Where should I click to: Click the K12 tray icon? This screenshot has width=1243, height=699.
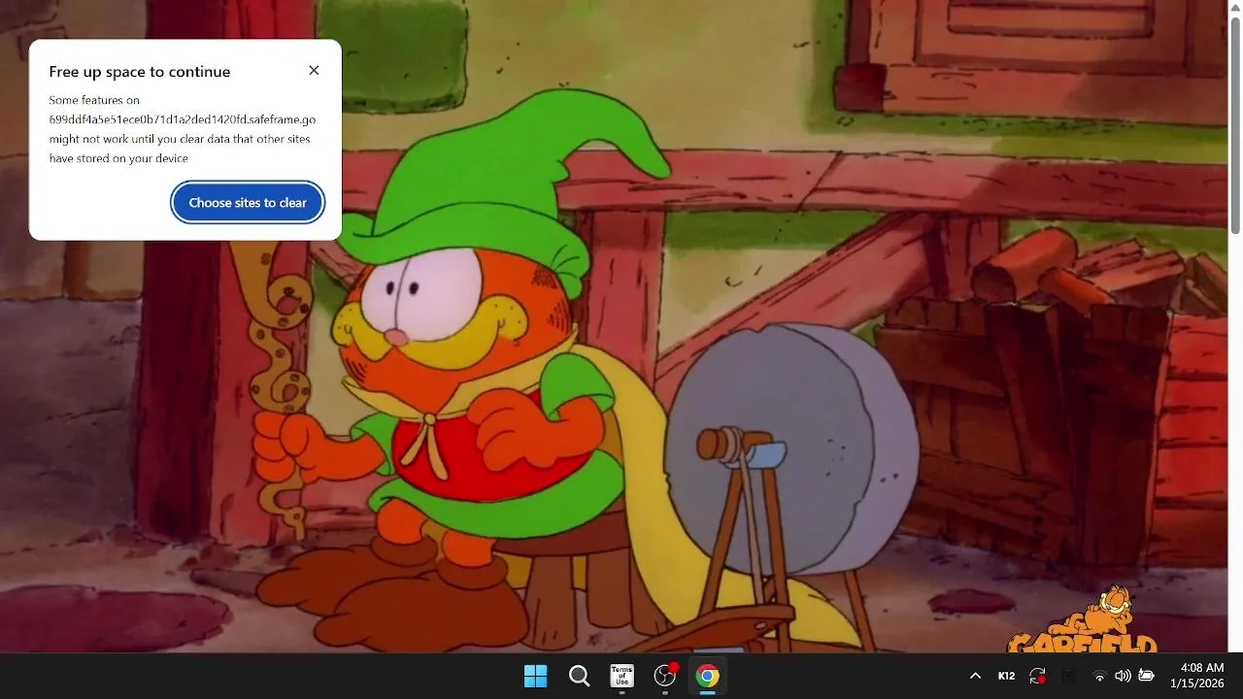click(1007, 676)
